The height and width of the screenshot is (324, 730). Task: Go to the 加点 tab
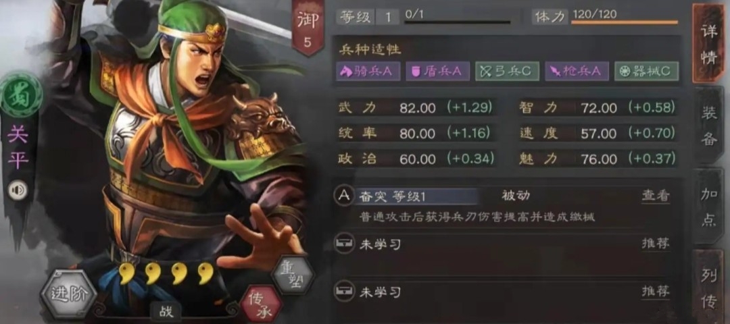pos(709,207)
